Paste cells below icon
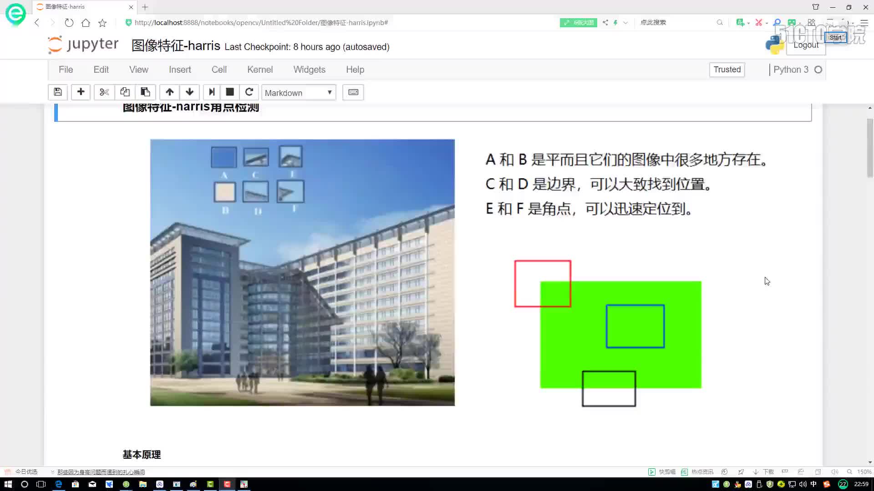 [145, 92]
